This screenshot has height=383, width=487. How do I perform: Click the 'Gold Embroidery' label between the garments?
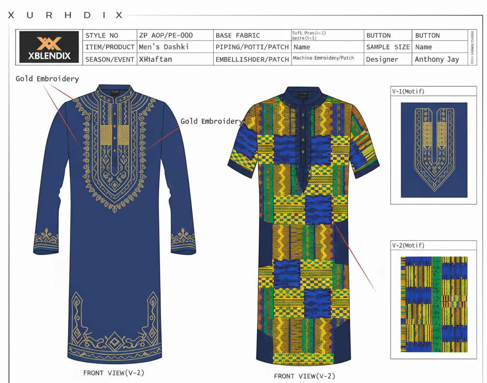click(x=211, y=121)
